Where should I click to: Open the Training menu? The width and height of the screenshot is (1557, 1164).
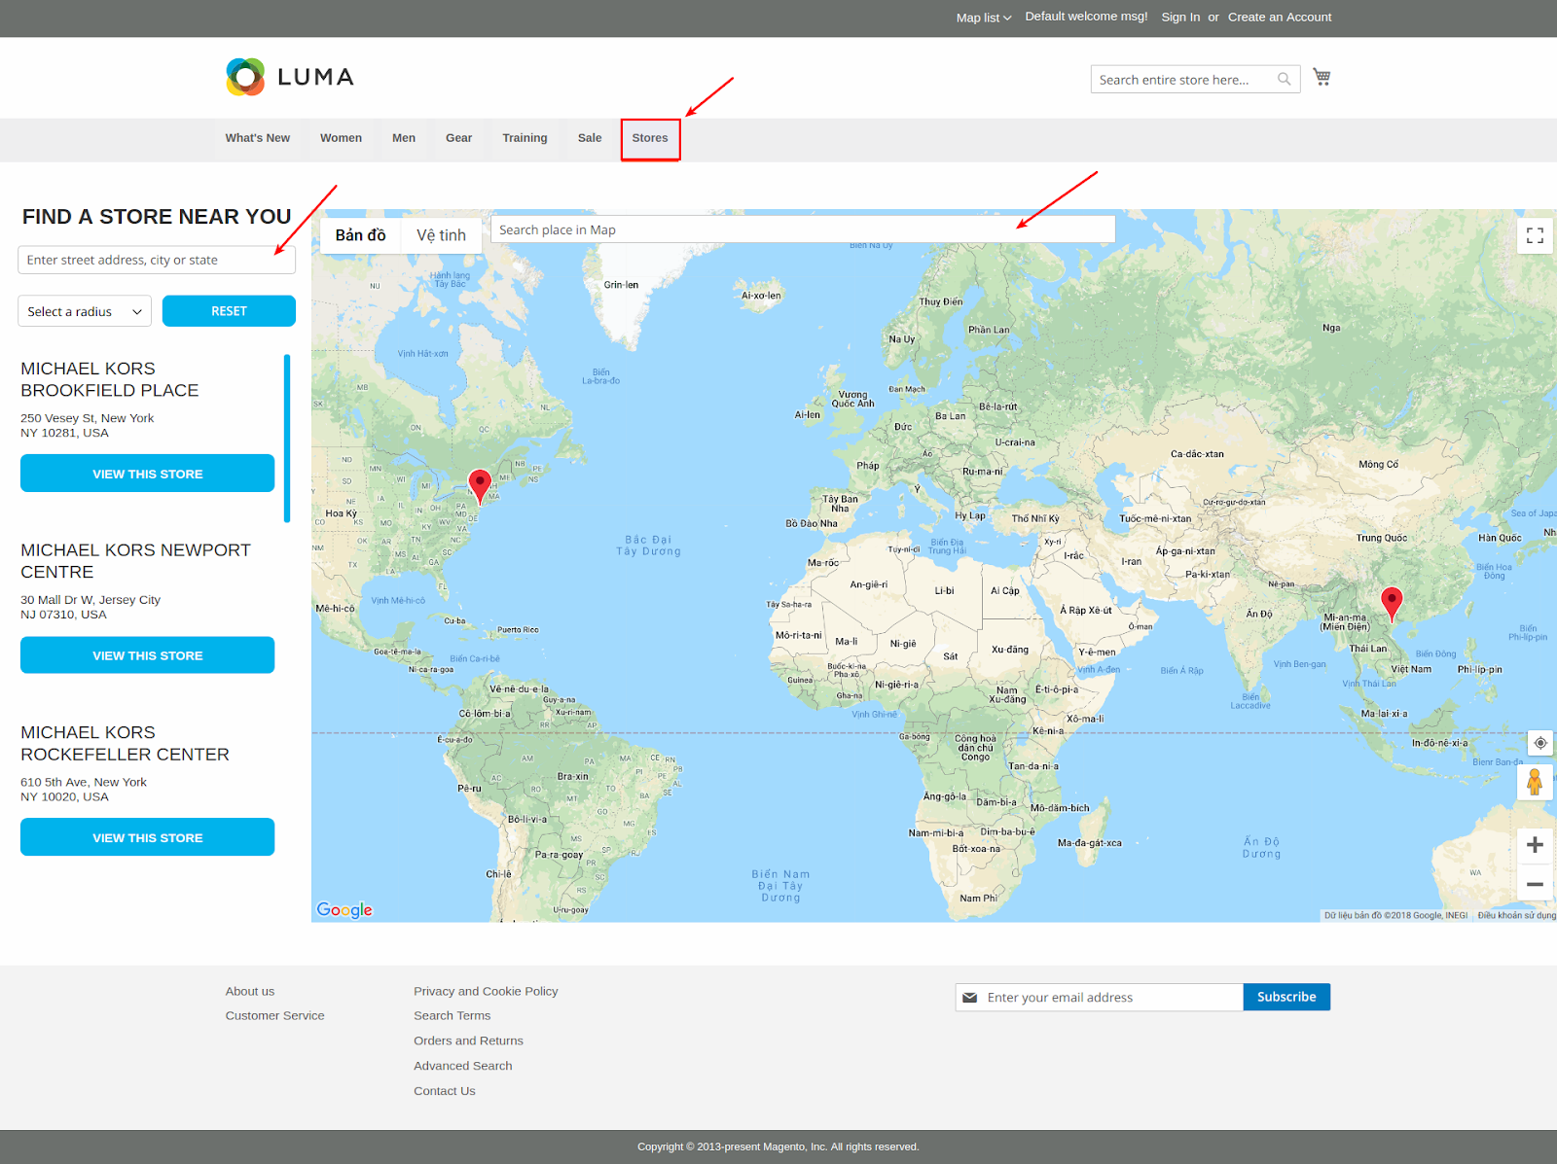tap(525, 138)
